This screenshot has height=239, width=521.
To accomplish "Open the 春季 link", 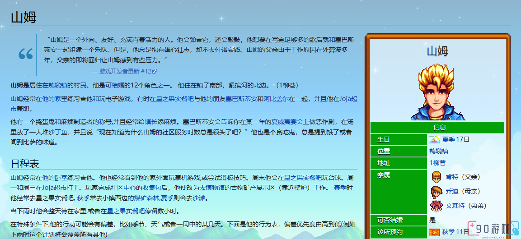I will [x=340, y=188].
